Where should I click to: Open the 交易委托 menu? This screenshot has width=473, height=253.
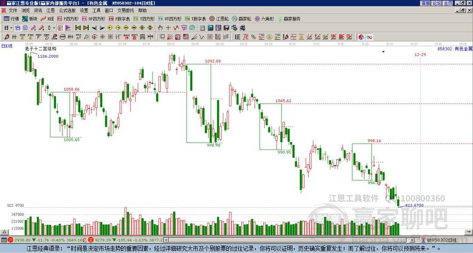pos(126,11)
